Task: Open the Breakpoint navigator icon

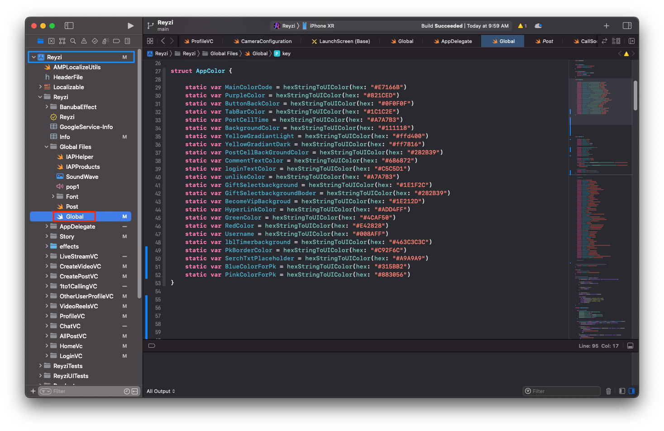Action: click(x=116, y=41)
